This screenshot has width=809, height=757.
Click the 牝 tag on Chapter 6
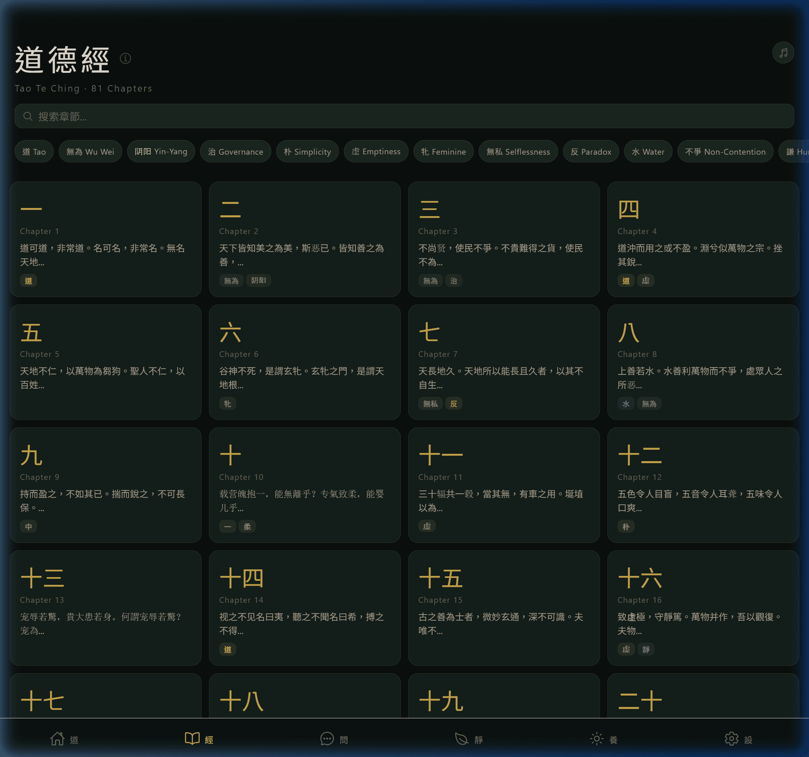tap(228, 404)
